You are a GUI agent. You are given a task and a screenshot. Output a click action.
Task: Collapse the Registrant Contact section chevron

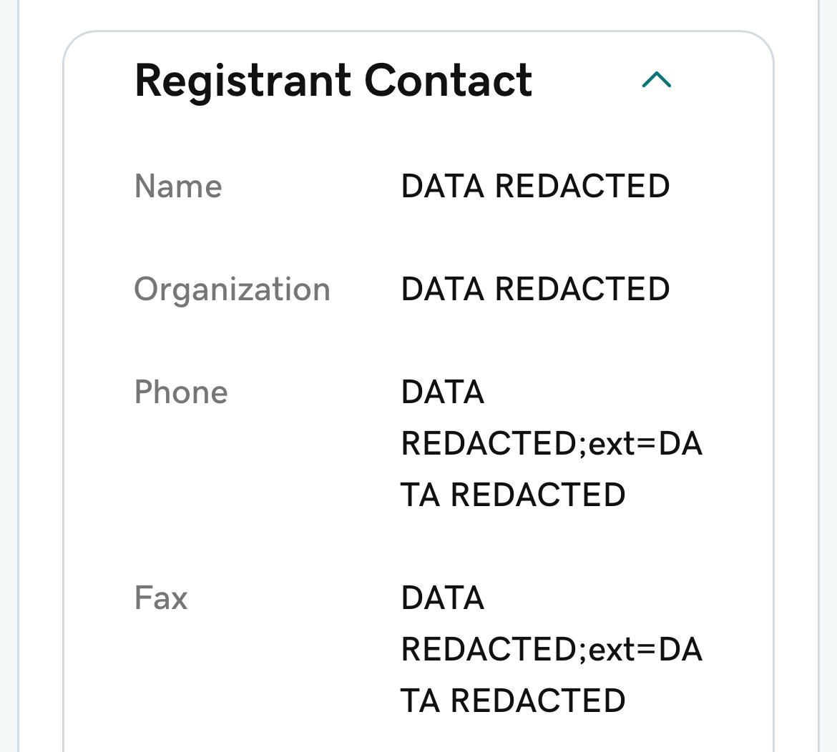pos(656,80)
